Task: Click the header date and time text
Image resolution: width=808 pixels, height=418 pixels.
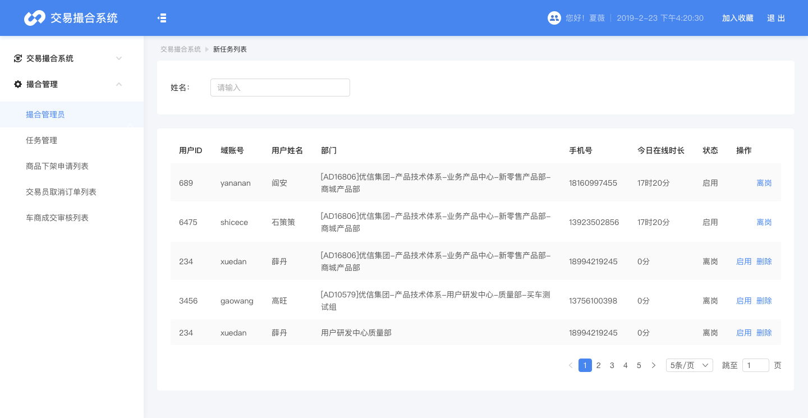Action: 660,18
